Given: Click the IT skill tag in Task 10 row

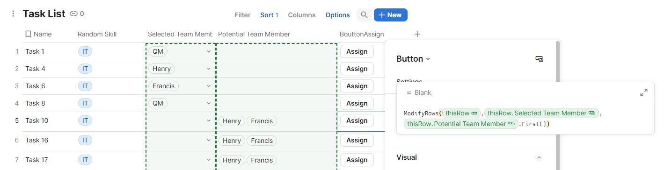Looking at the screenshot, I should pyautogui.click(x=85, y=120).
